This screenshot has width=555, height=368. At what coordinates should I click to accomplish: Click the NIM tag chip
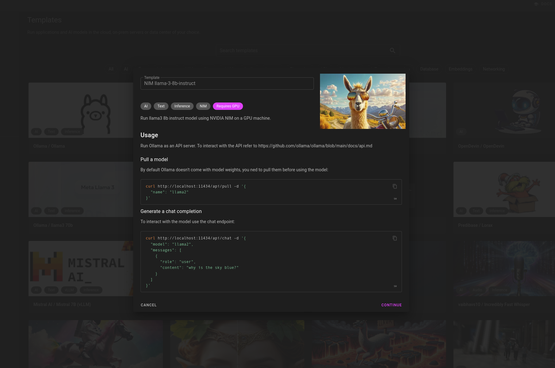[203, 106]
